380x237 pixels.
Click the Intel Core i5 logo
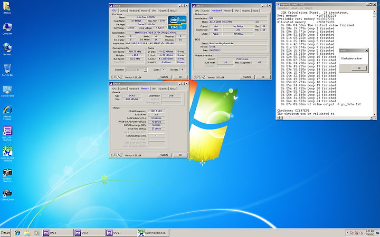[177, 23]
